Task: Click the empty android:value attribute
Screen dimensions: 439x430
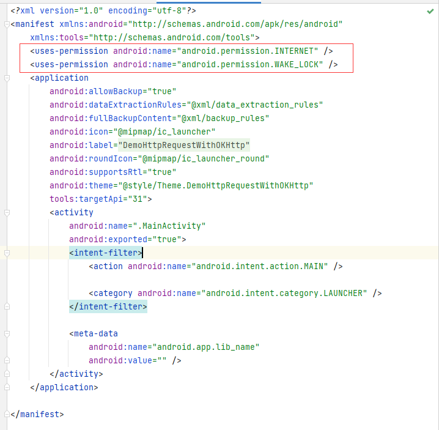Action: [127, 360]
